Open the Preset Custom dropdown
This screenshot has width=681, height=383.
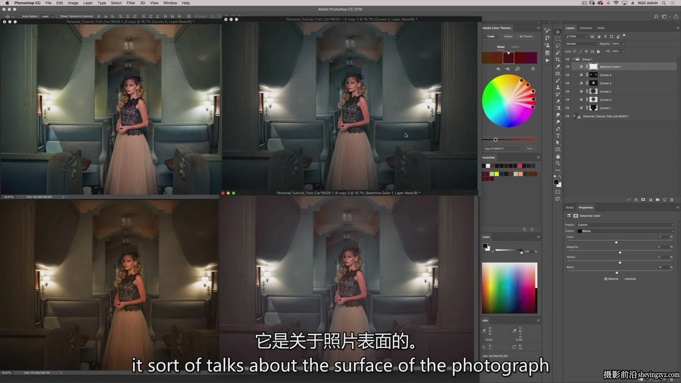click(x=625, y=225)
